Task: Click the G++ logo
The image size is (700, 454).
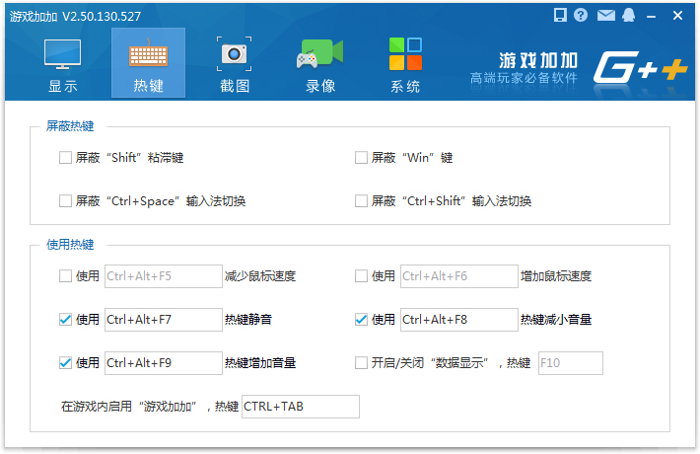Action: tap(638, 67)
